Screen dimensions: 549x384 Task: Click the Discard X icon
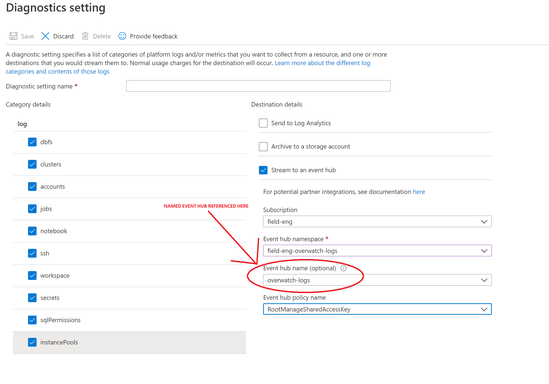pyautogui.click(x=45, y=36)
